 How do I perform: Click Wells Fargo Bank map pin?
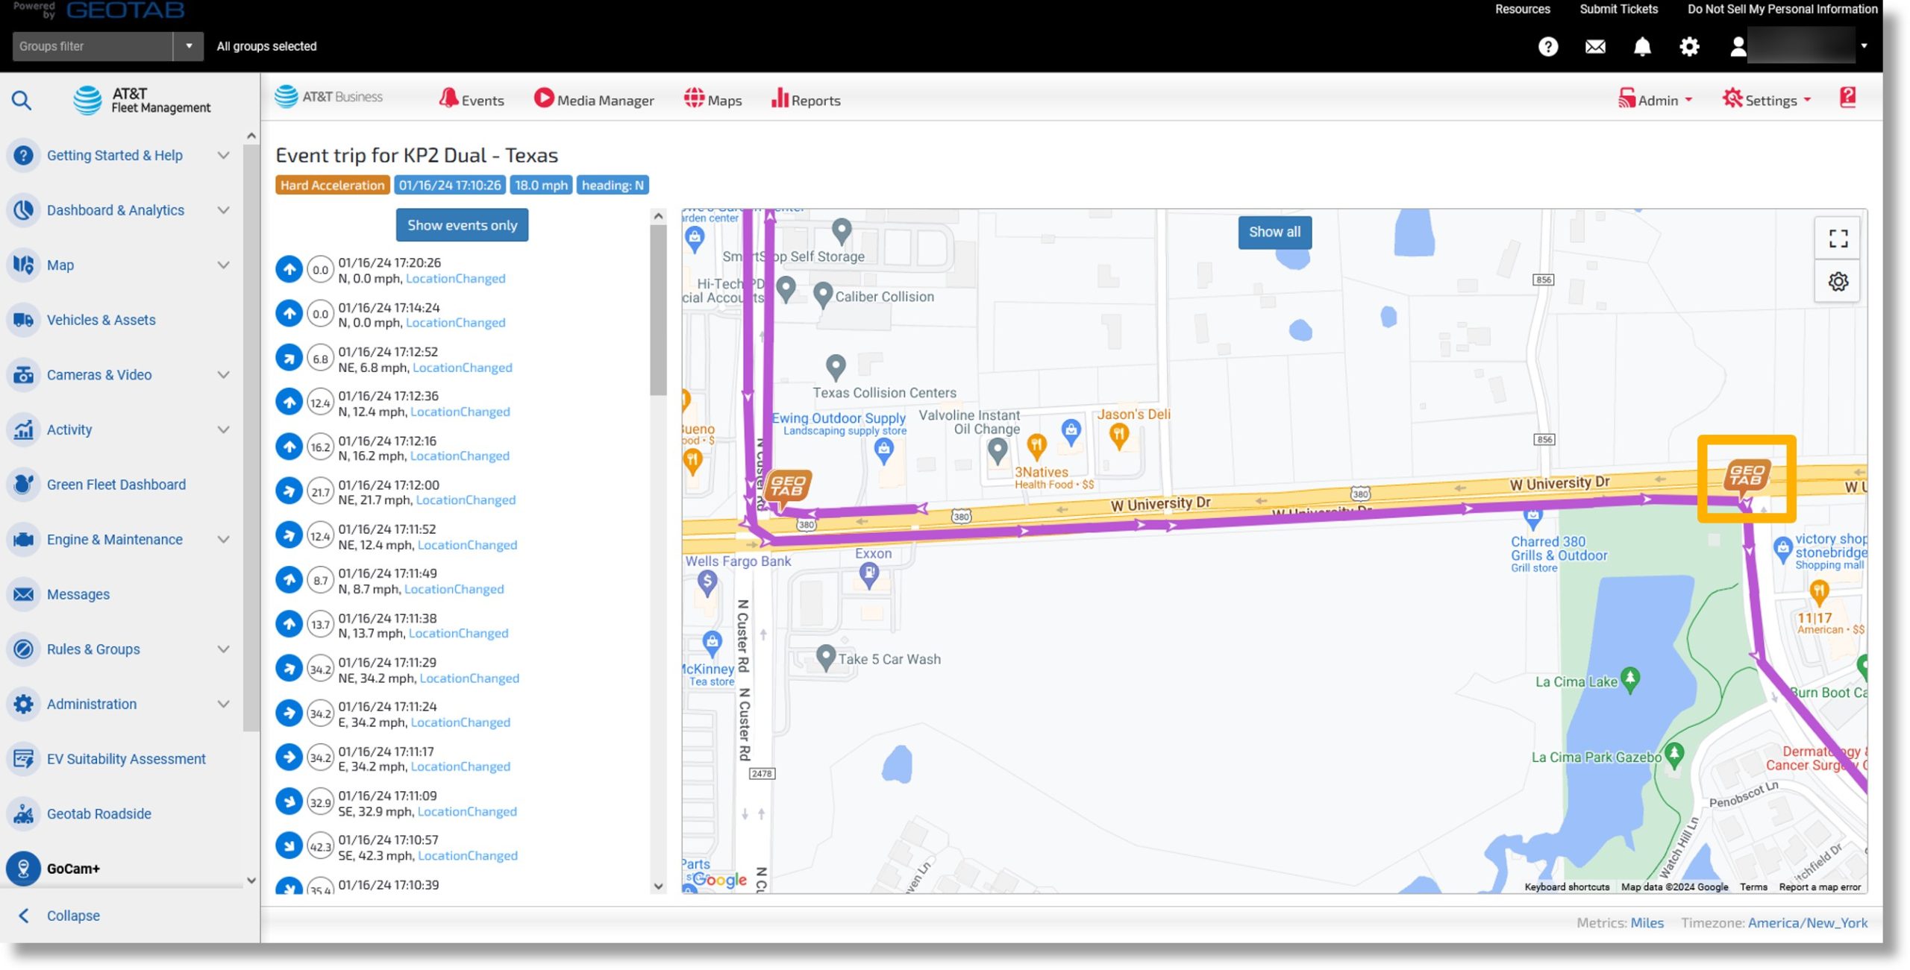click(x=707, y=582)
